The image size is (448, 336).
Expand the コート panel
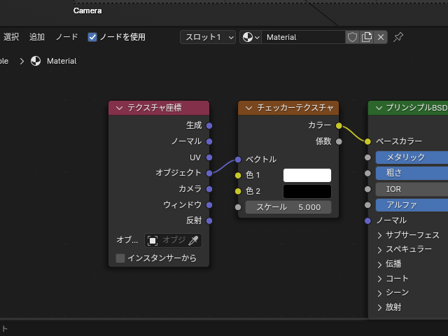pyautogui.click(x=379, y=279)
